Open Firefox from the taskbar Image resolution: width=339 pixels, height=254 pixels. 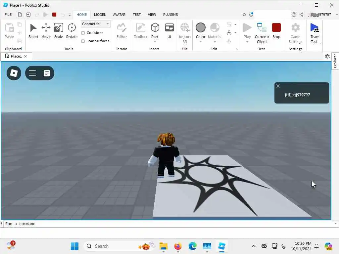coord(178,246)
